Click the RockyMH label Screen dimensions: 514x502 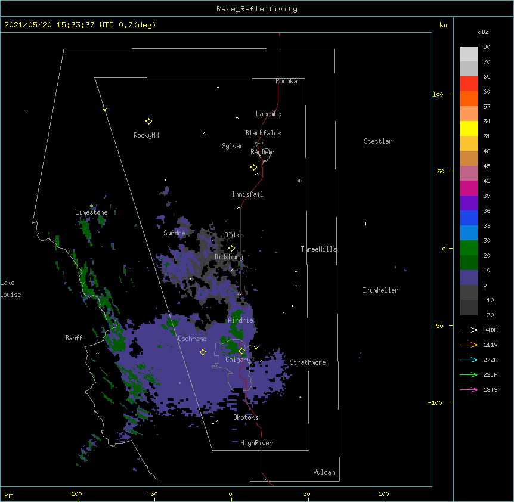[146, 135]
